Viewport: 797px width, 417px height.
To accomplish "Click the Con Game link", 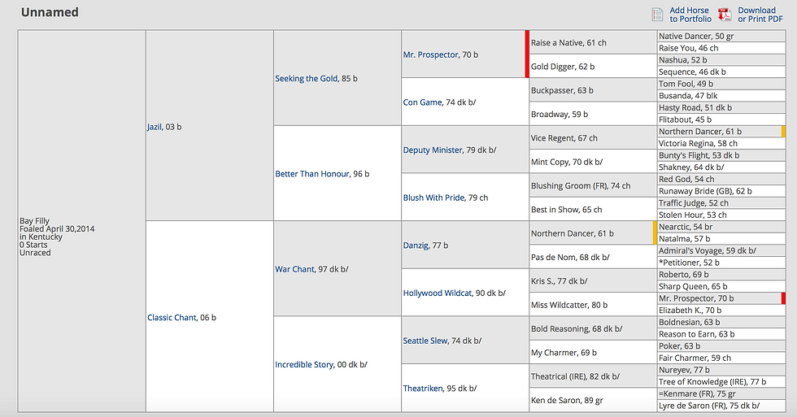I will point(422,102).
